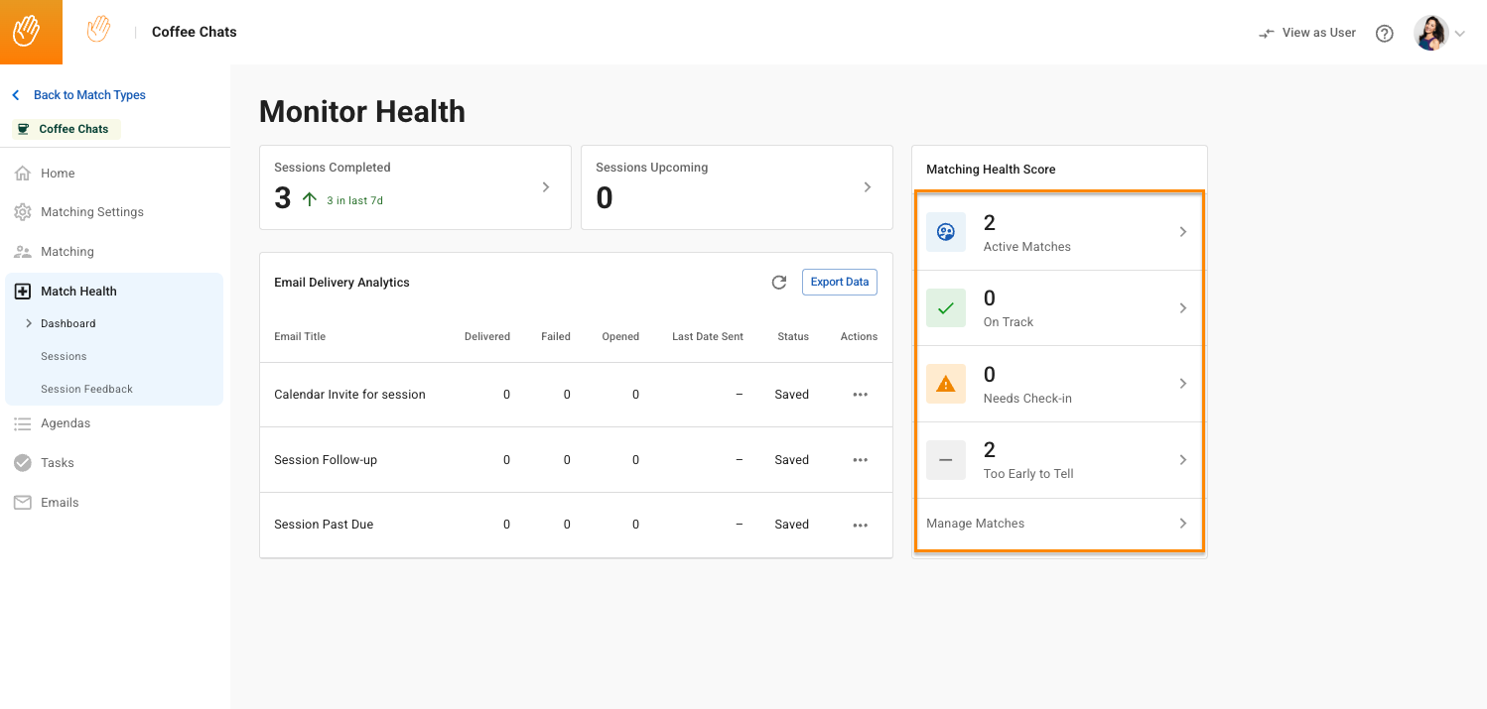The image size is (1487, 709).
Task: Click the Export Data button
Action: tap(839, 283)
